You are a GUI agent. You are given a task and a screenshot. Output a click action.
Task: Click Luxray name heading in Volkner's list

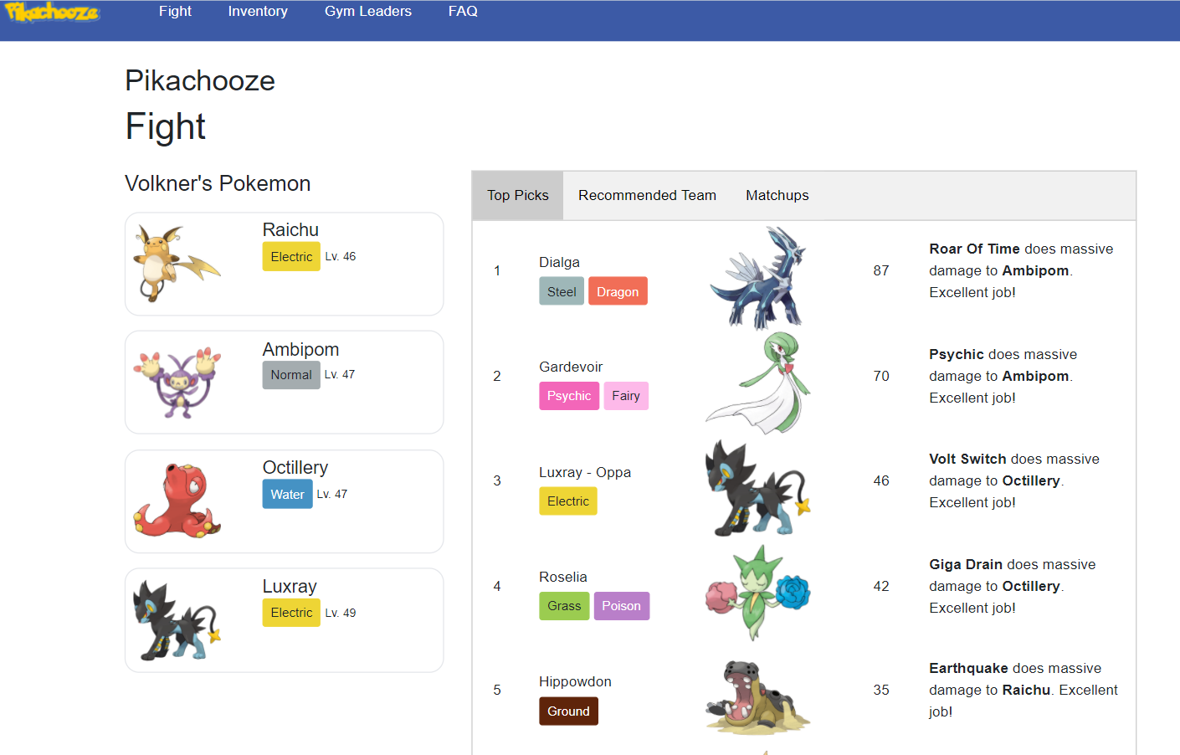point(290,587)
